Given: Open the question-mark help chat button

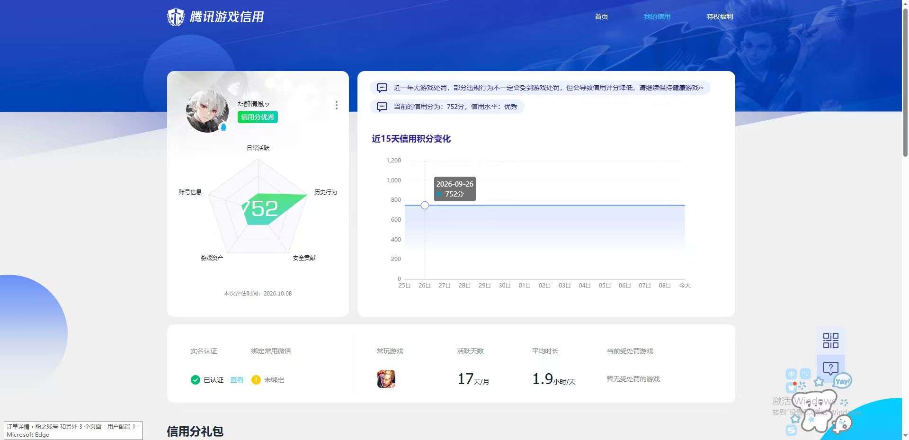Looking at the screenshot, I should pos(831,368).
